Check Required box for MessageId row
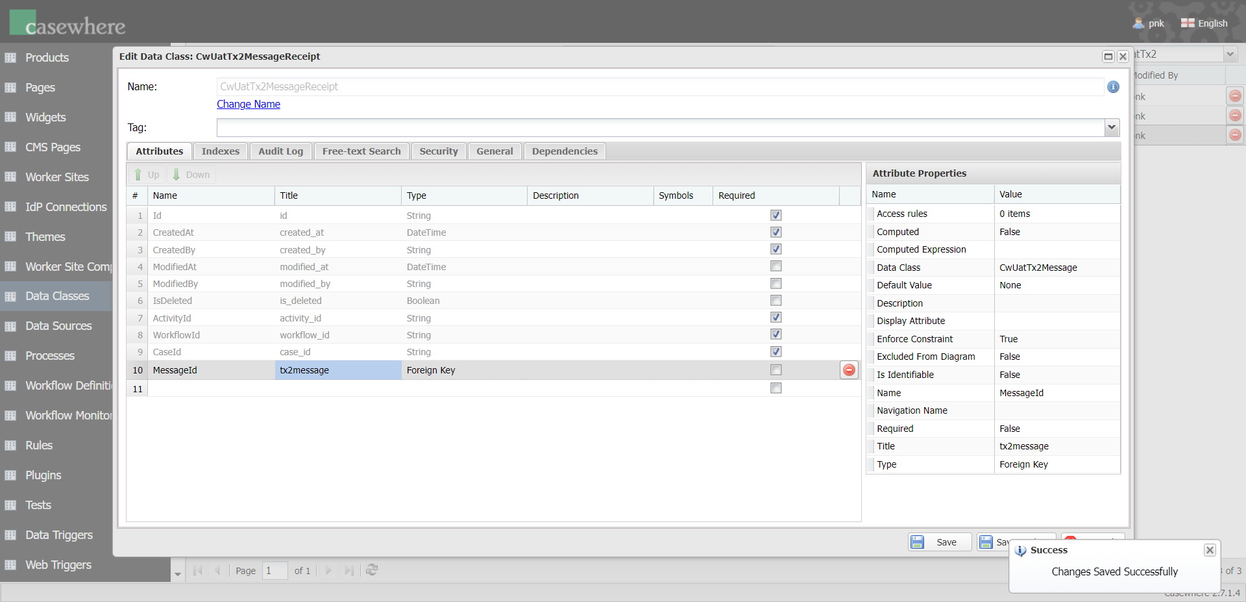This screenshot has width=1246, height=602. tap(776, 370)
